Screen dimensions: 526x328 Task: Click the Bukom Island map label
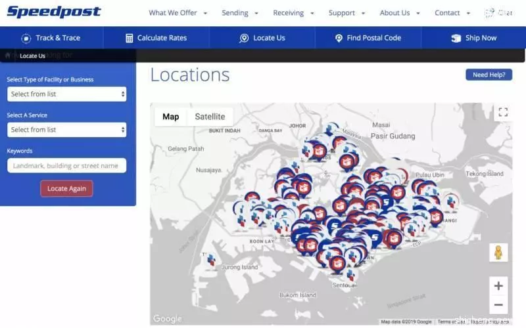pyautogui.click(x=298, y=295)
